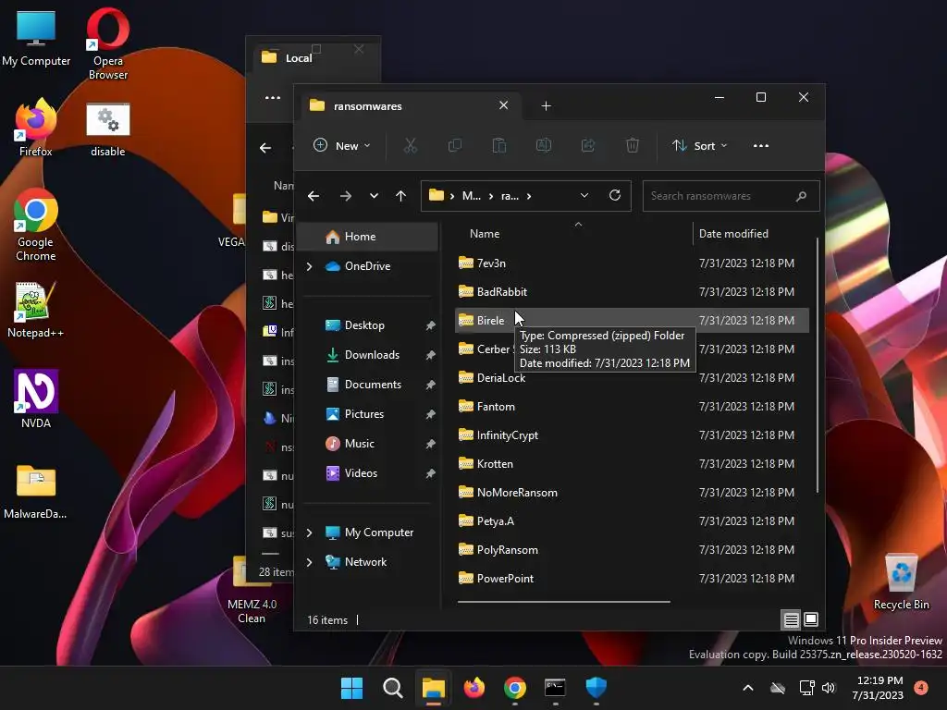Go forward in ransomwares window
Image resolution: width=947 pixels, height=710 pixels.
346,196
